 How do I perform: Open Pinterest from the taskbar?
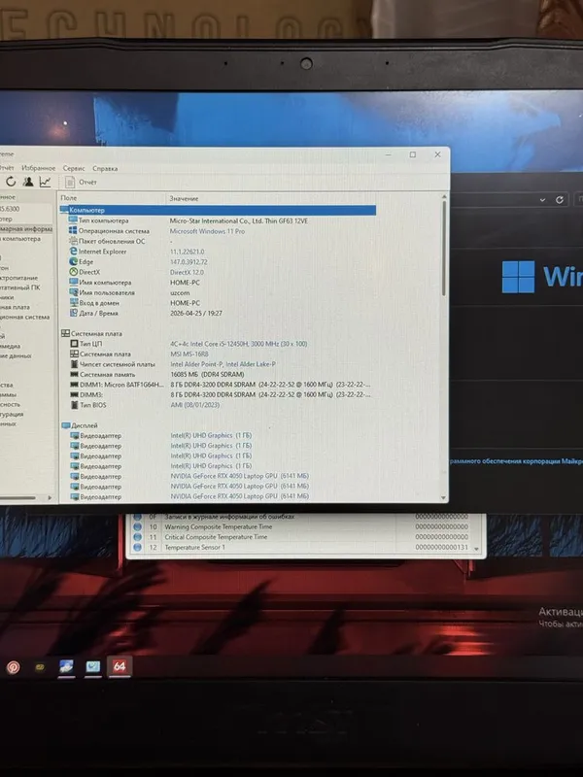tap(14, 667)
